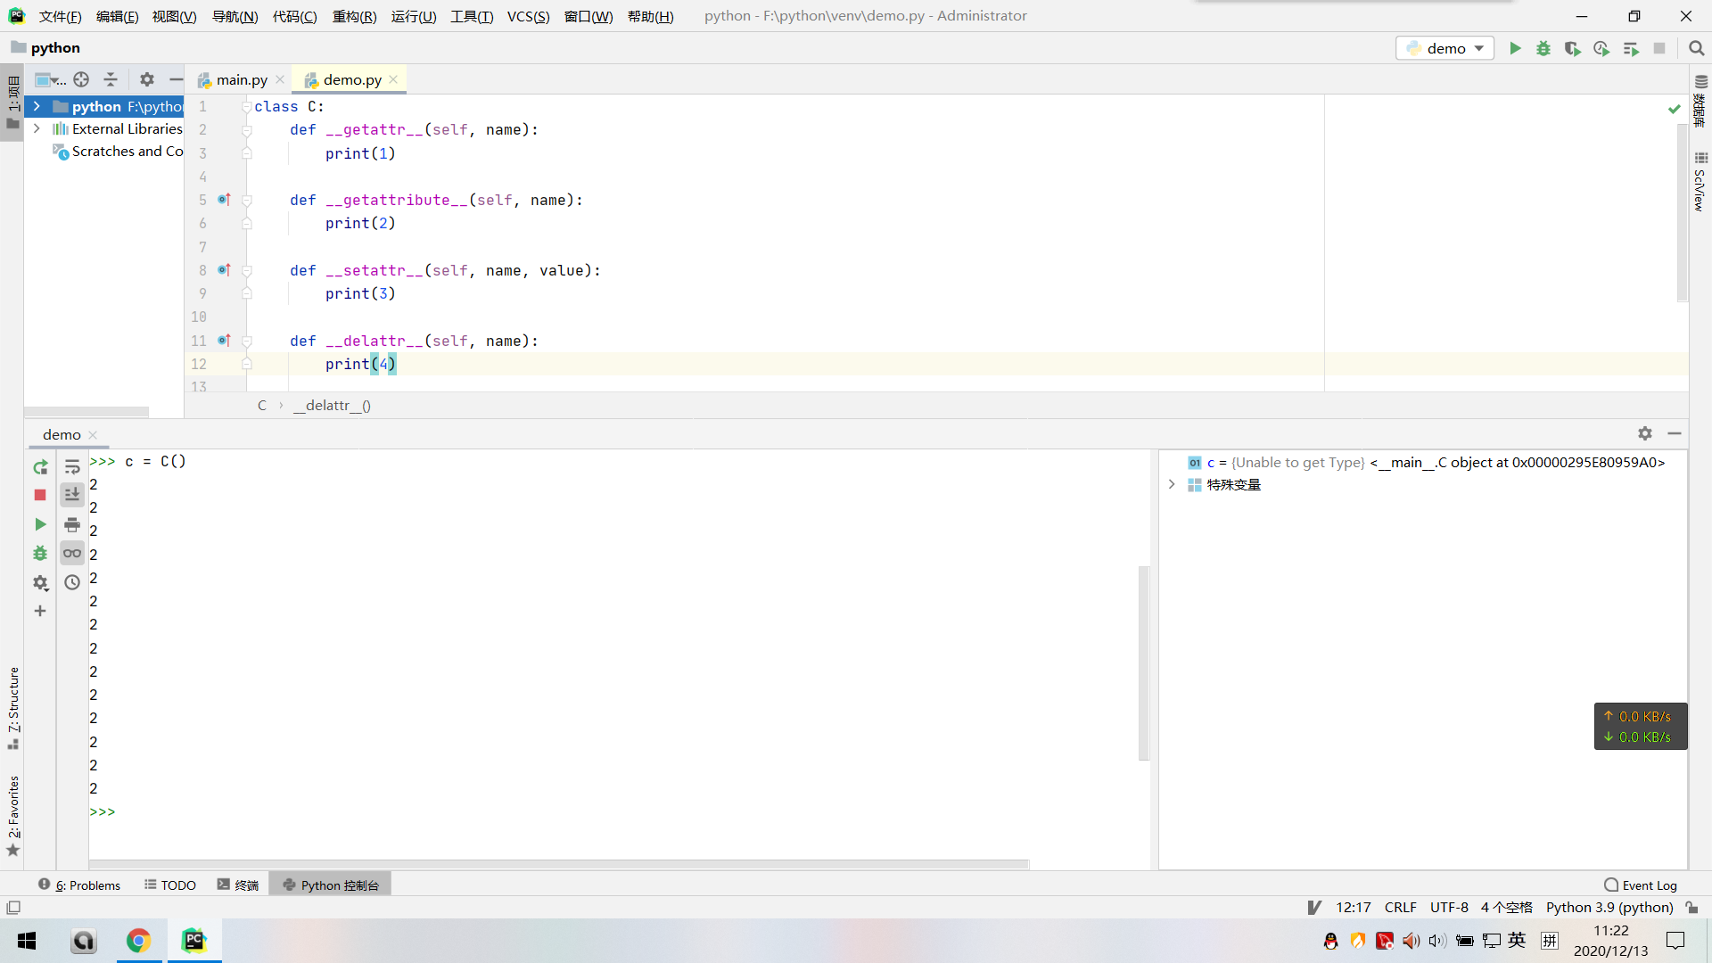1712x963 pixels.
Task: Fold the __getattr__ method
Action: (247, 130)
